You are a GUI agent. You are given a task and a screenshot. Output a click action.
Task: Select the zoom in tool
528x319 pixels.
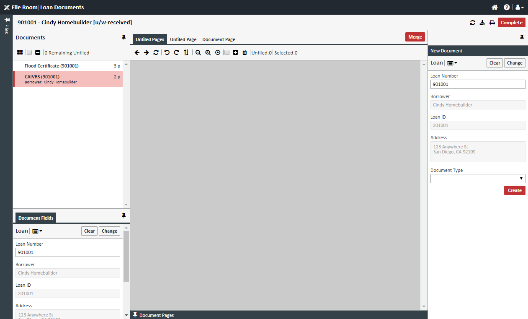point(208,52)
